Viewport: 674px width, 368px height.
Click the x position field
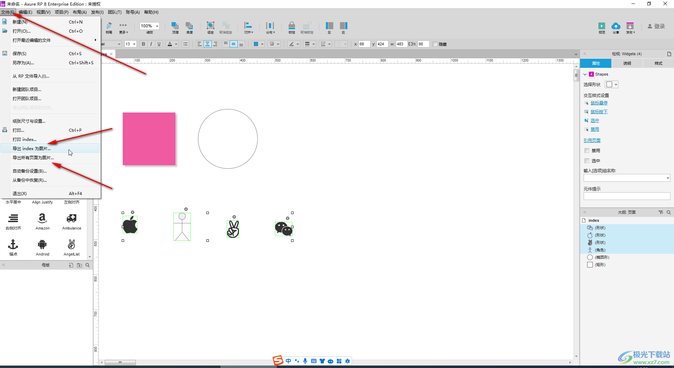tap(364, 44)
